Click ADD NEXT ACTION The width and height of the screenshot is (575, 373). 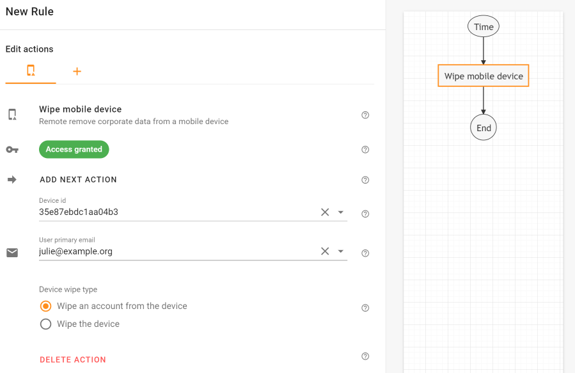tap(78, 180)
